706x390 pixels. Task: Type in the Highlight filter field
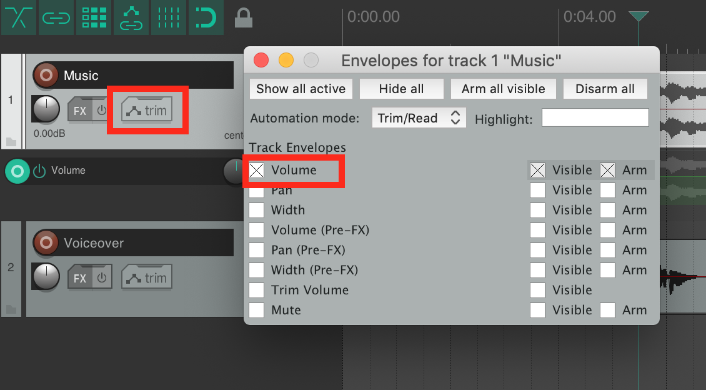click(595, 117)
